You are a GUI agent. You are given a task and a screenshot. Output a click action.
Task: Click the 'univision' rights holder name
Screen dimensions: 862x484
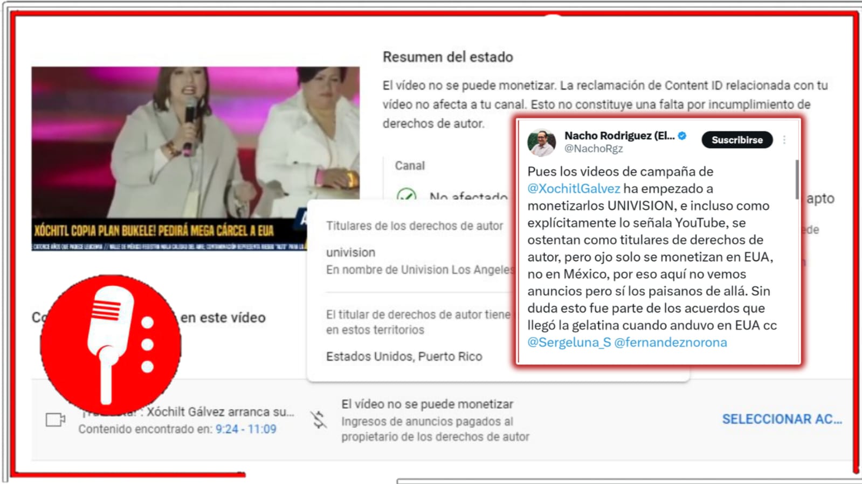(350, 252)
